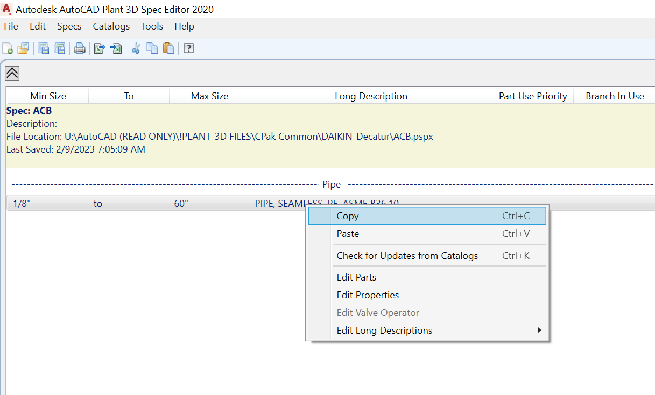
Task: Click the Save Spec toolbar icon
Action: coord(43,48)
